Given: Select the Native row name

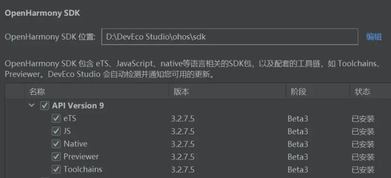Looking at the screenshot, I should 75,144.
